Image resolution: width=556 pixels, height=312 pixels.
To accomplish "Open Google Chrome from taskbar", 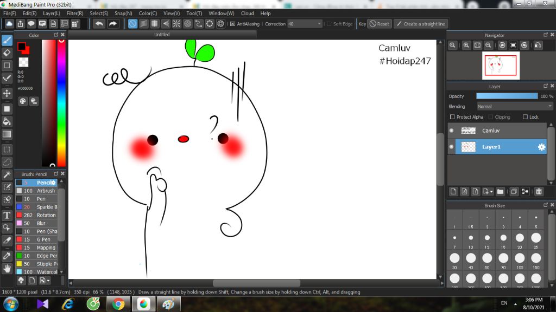I will click(118, 304).
